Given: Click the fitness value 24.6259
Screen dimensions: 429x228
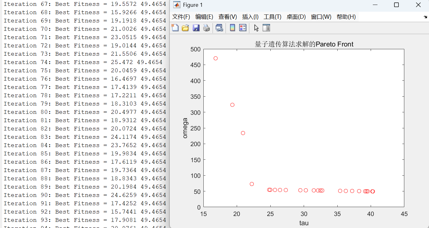Looking at the screenshot, I should (124, 195).
